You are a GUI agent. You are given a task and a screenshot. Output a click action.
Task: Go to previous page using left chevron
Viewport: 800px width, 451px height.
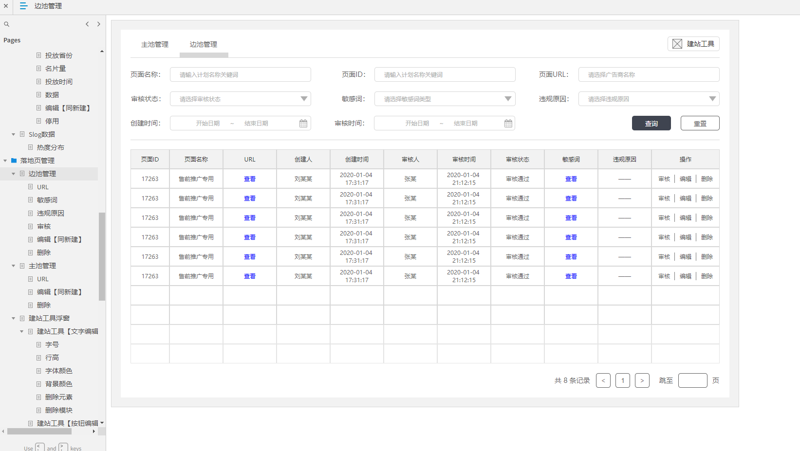click(x=87, y=24)
